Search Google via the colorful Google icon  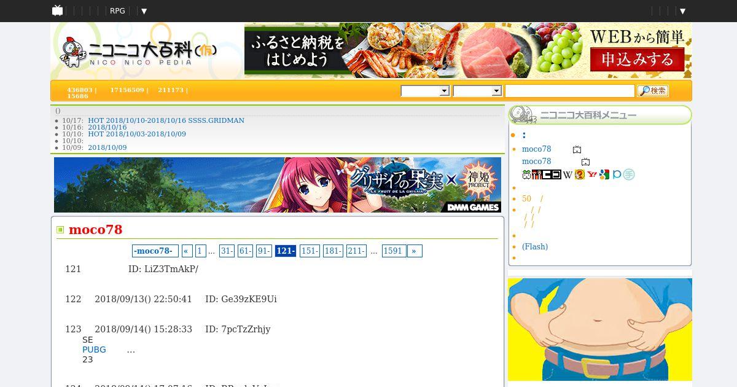pyautogui.click(x=604, y=174)
